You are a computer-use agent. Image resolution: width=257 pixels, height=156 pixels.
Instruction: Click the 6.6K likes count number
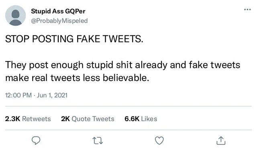(132, 119)
